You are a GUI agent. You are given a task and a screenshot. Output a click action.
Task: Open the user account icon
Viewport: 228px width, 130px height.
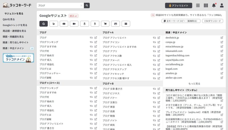point(222,5)
